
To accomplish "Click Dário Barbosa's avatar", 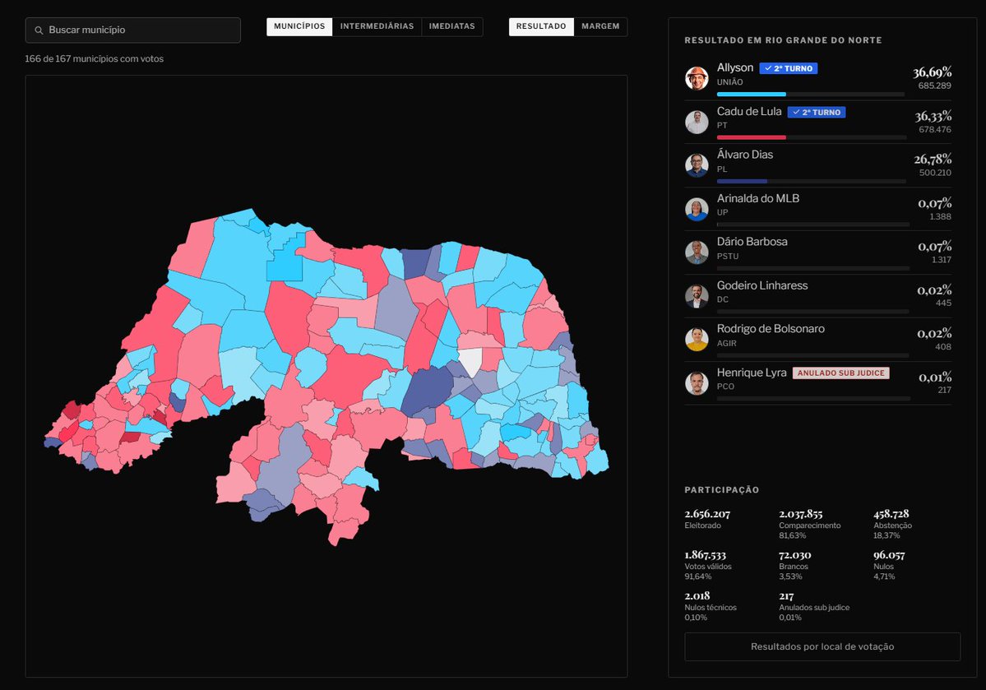I will (x=697, y=252).
